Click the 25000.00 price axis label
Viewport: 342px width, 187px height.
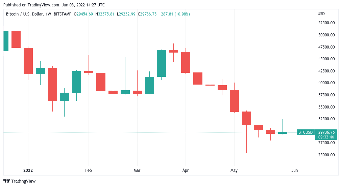326,155
